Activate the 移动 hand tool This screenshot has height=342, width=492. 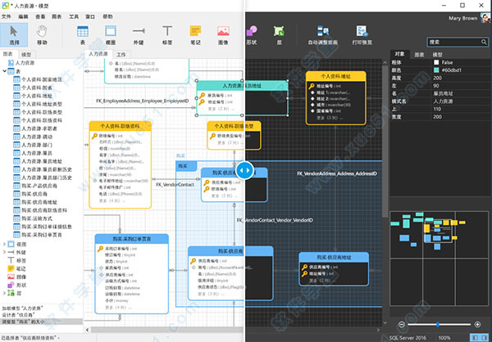tap(42, 34)
